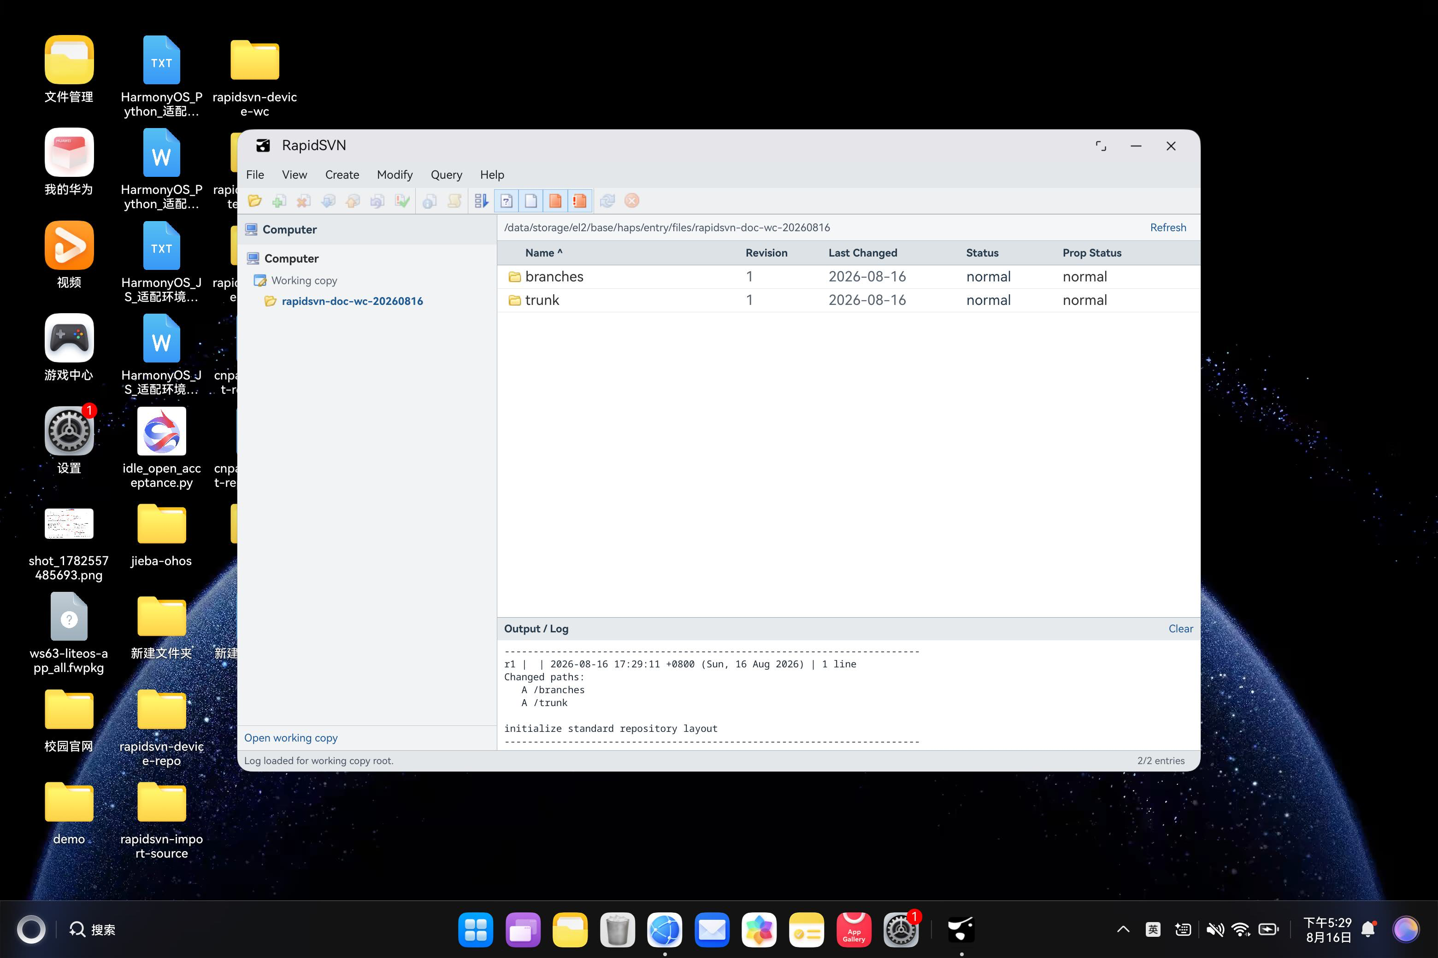
Task: Click the Last Changed column header
Action: [863, 253]
